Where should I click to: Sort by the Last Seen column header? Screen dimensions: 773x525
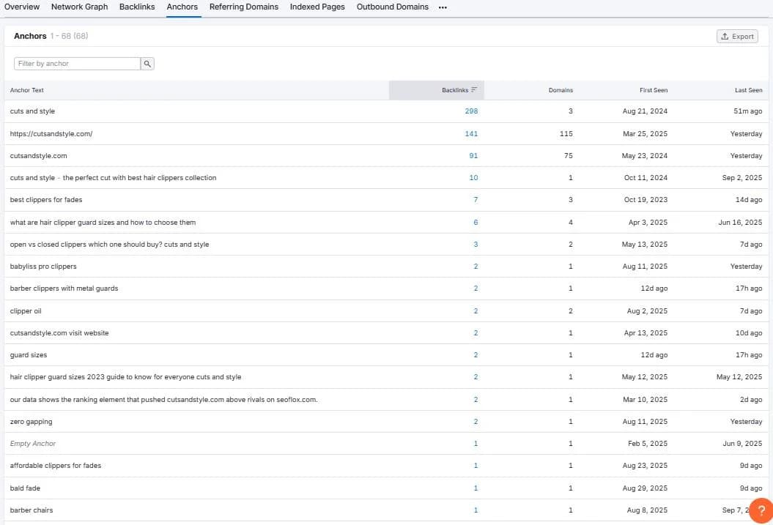pyautogui.click(x=748, y=90)
